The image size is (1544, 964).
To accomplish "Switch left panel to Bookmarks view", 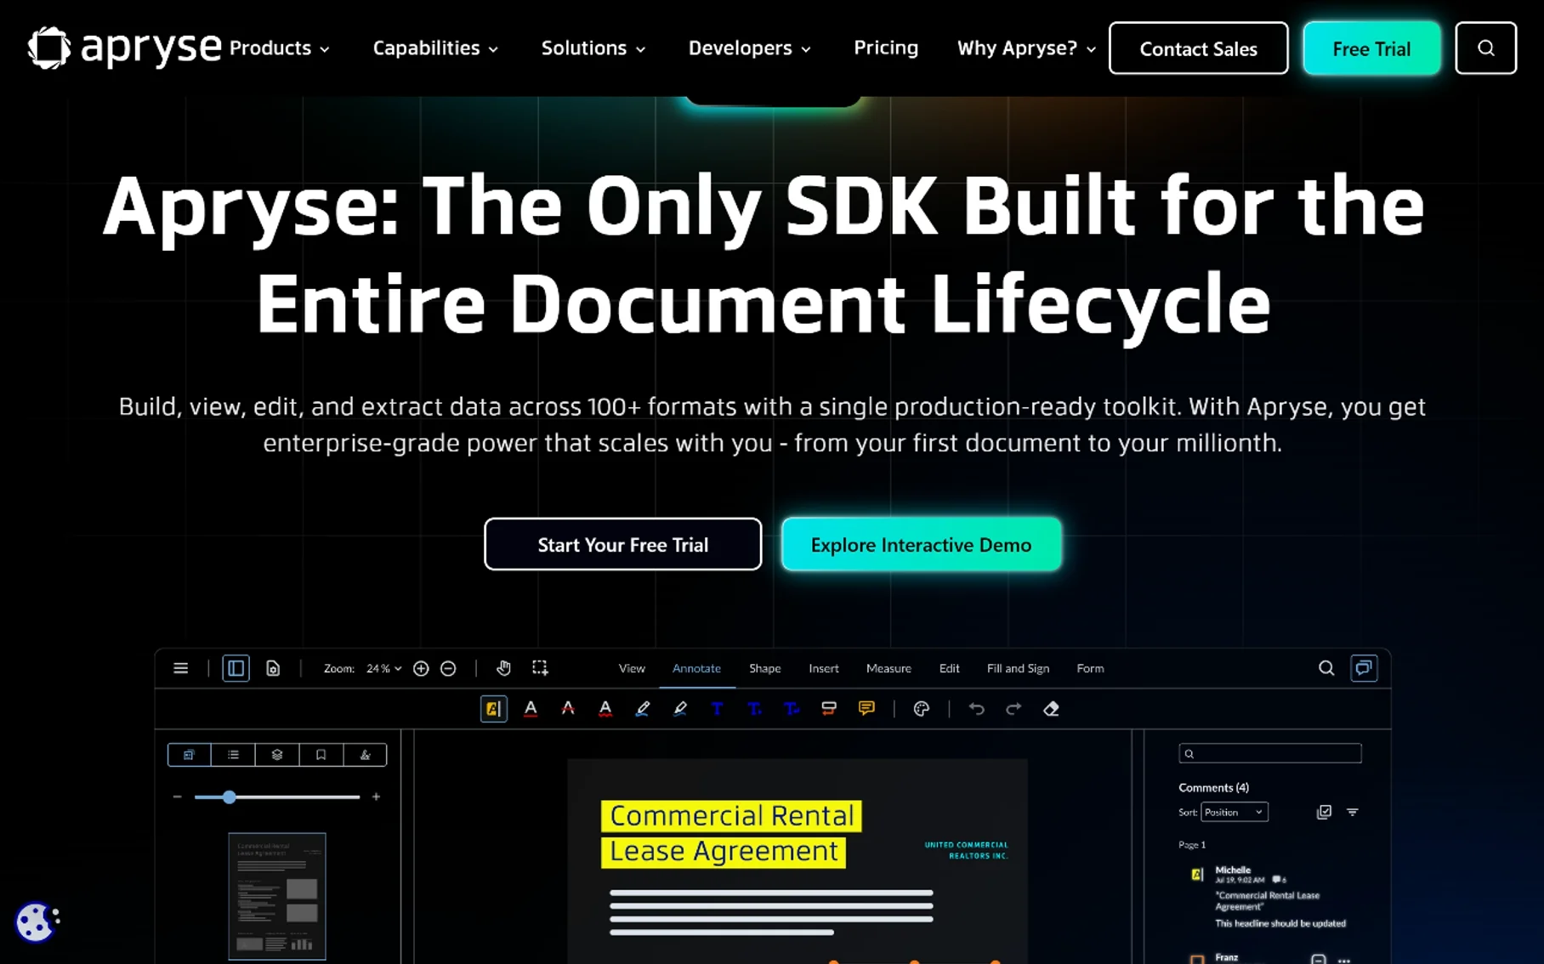I will click(x=321, y=755).
